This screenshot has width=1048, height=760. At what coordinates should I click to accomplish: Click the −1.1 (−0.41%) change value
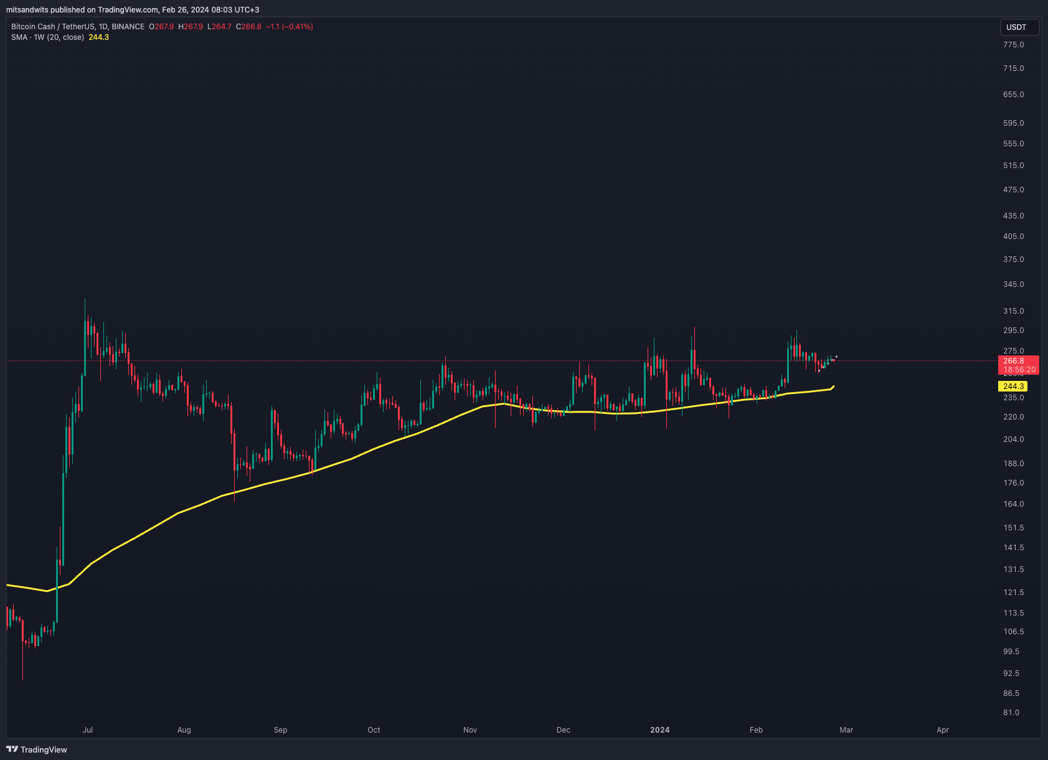pos(290,27)
